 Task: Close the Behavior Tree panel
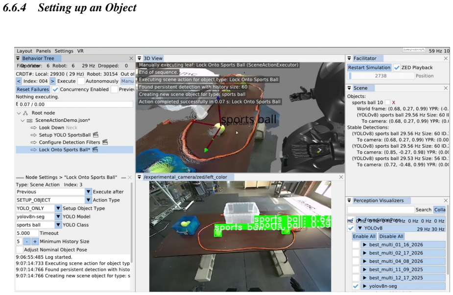pos(131,58)
